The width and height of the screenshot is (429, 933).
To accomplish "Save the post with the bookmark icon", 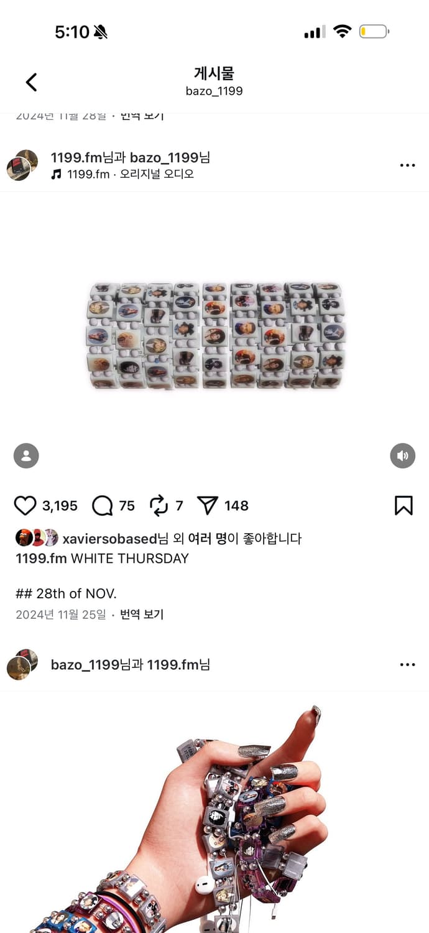I will coord(404,506).
